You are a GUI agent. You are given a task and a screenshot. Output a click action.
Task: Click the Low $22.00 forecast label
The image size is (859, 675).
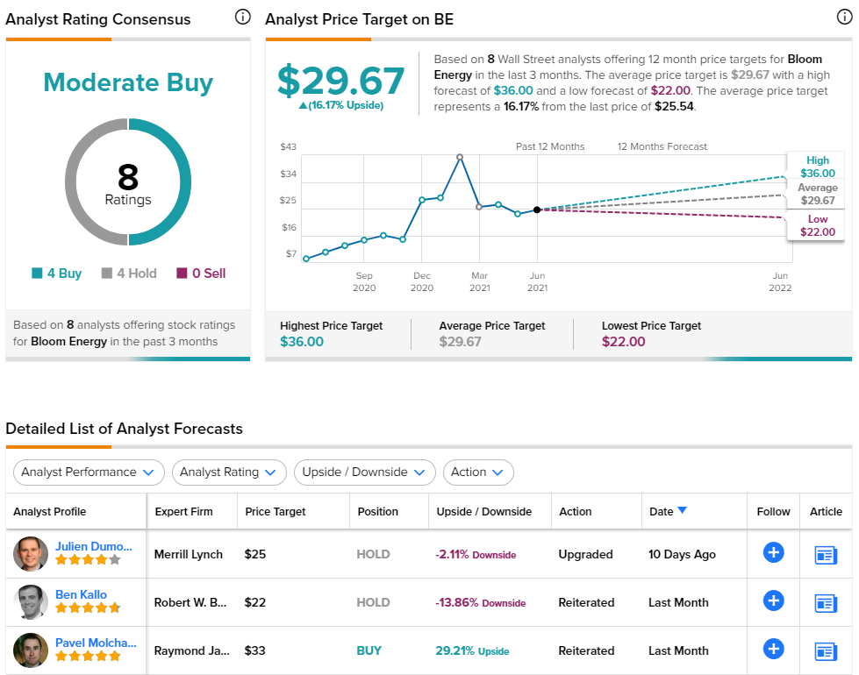pos(818,225)
